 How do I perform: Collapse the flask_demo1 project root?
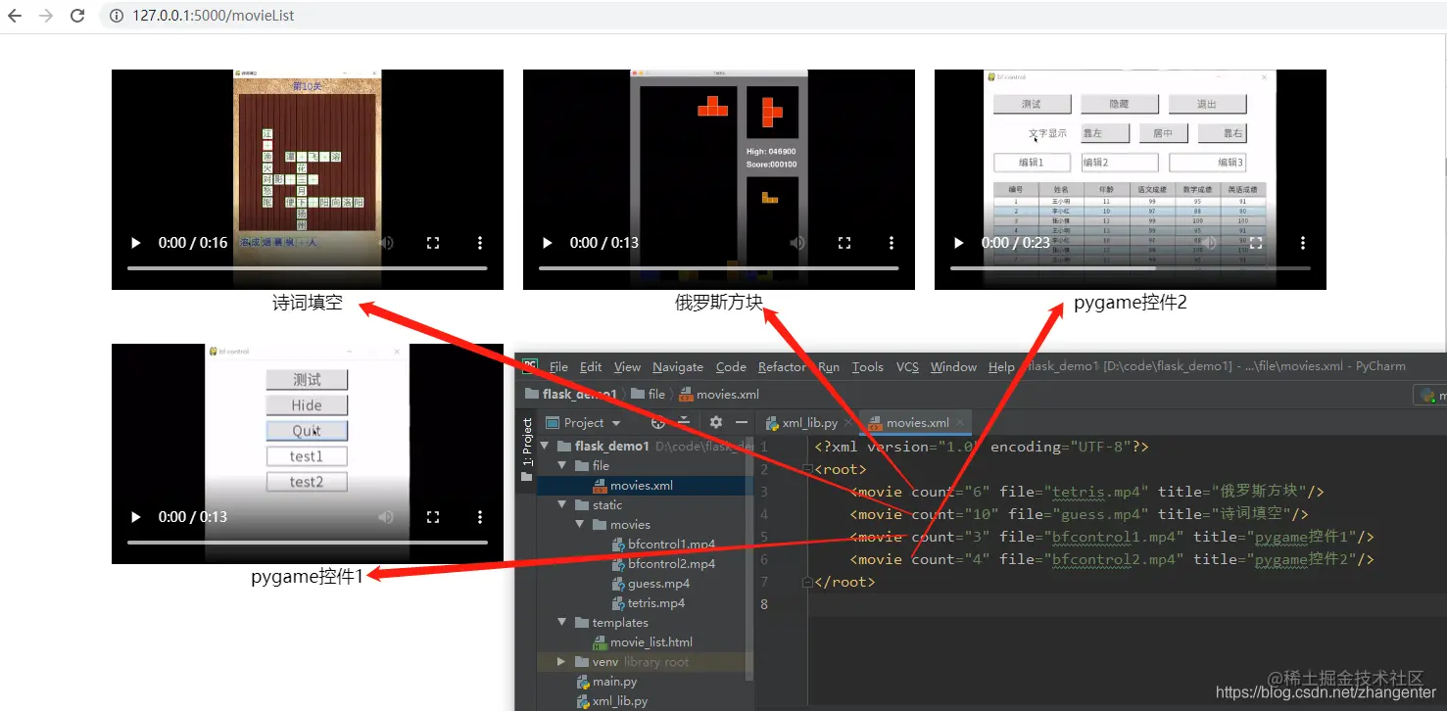[x=545, y=447]
